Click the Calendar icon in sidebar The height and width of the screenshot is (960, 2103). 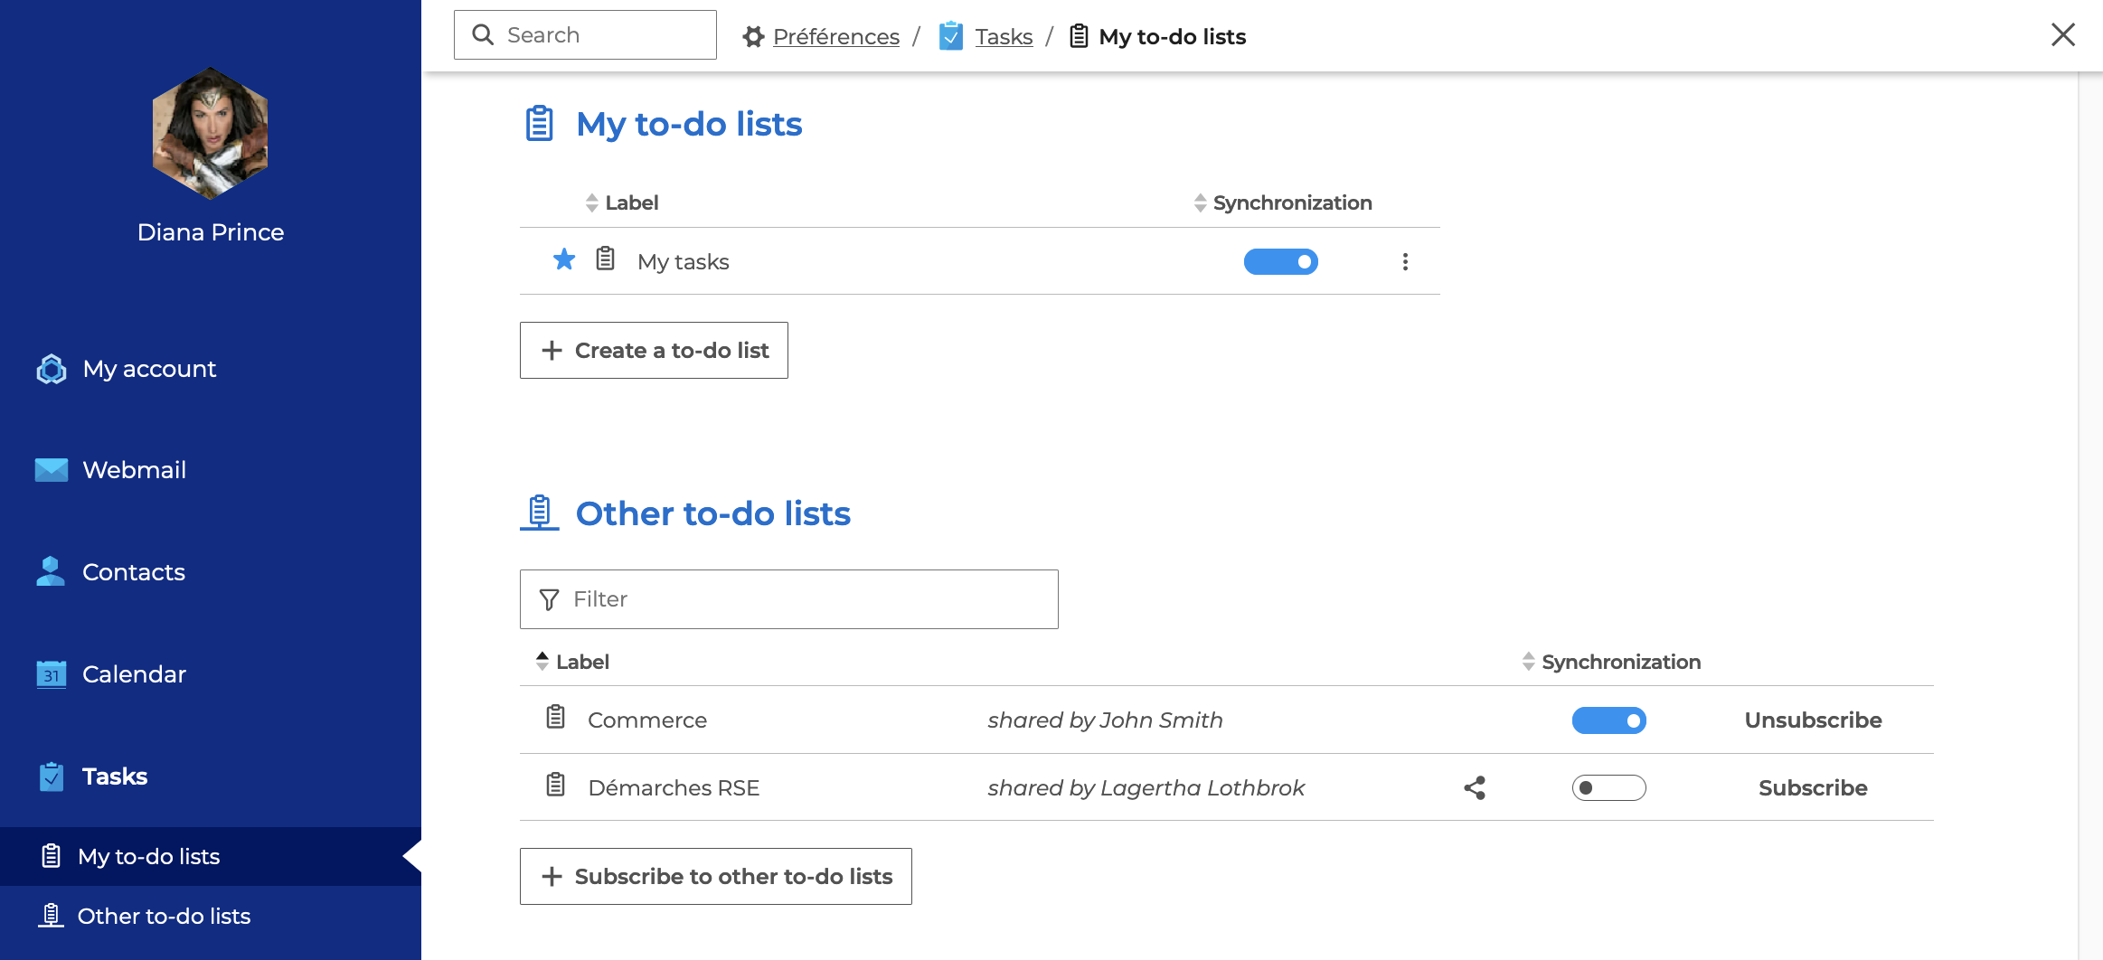click(52, 674)
